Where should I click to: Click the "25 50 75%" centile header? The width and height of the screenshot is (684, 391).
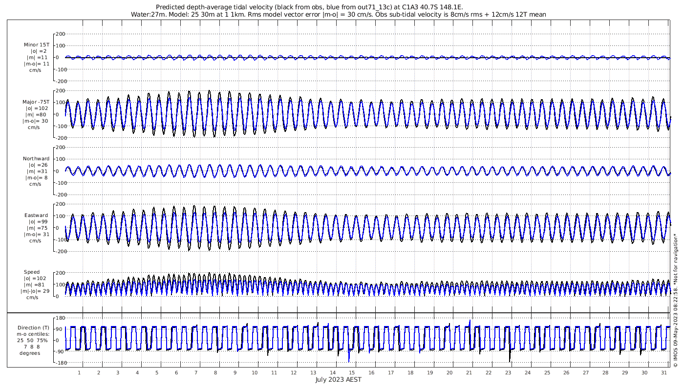[33, 341]
